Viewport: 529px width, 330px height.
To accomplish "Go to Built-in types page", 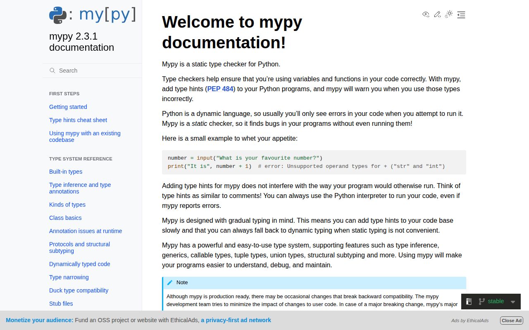I will point(66,172).
